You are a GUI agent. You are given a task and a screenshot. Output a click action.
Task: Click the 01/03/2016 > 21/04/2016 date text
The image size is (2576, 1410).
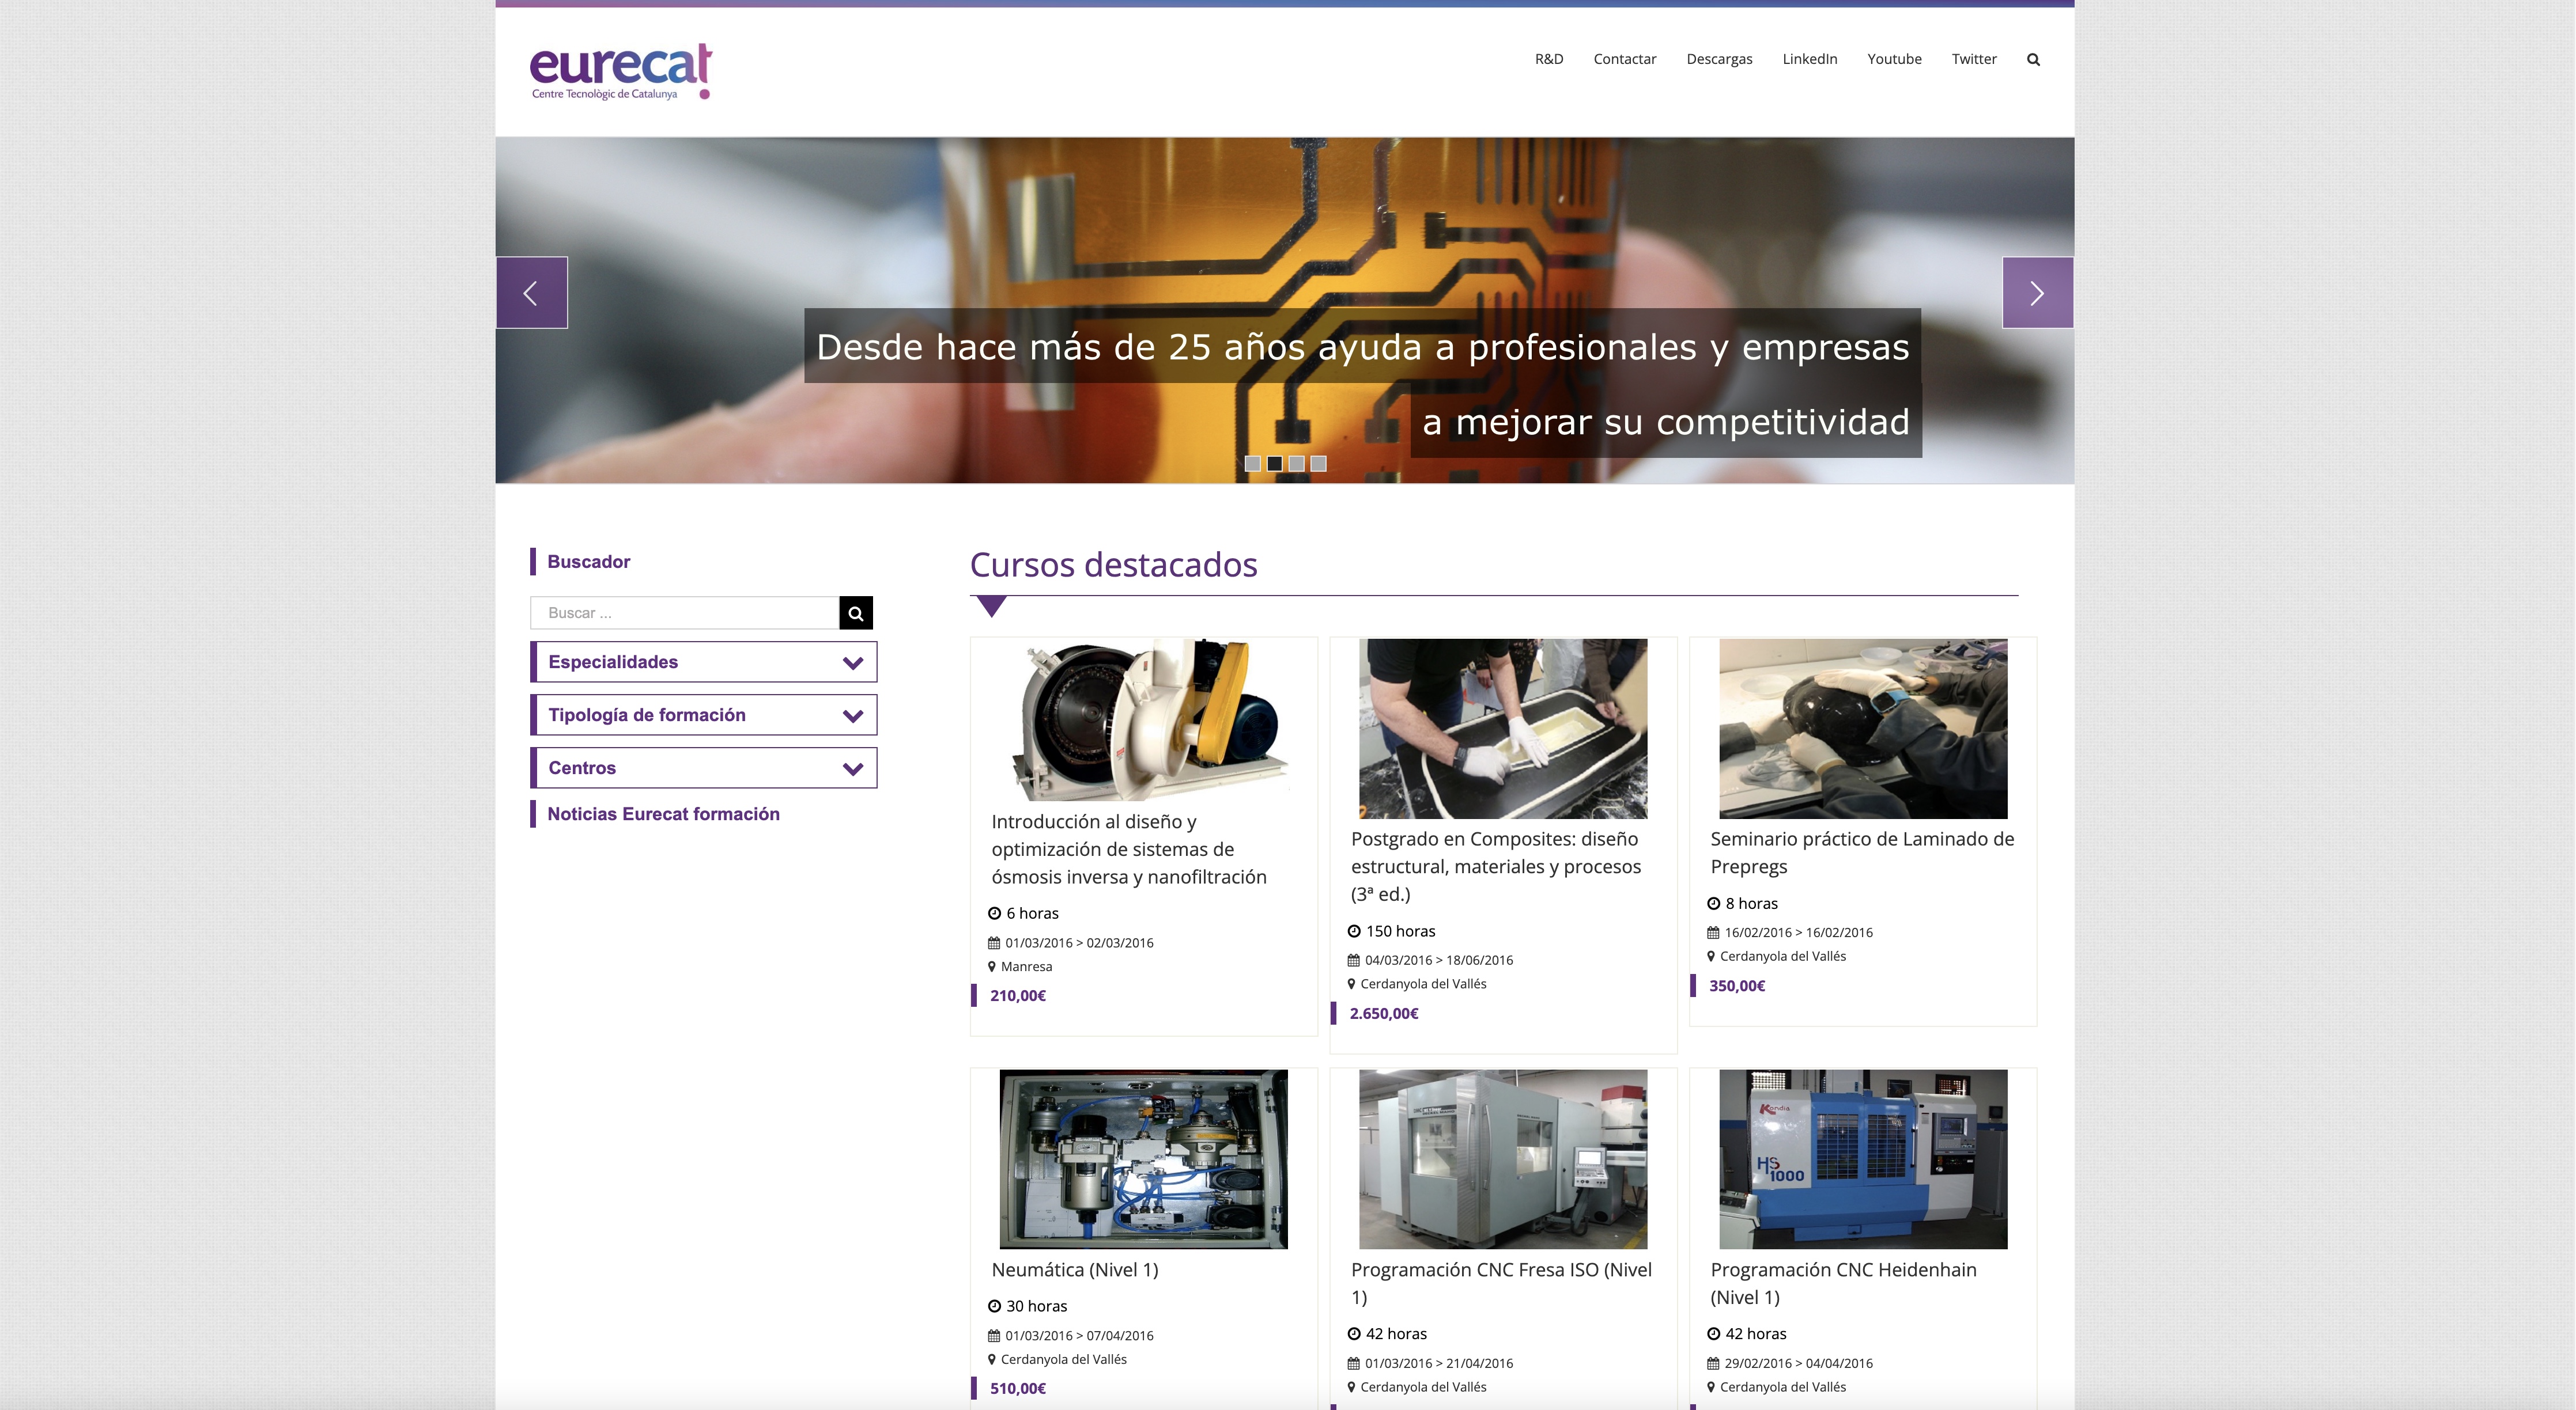coord(1439,1363)
